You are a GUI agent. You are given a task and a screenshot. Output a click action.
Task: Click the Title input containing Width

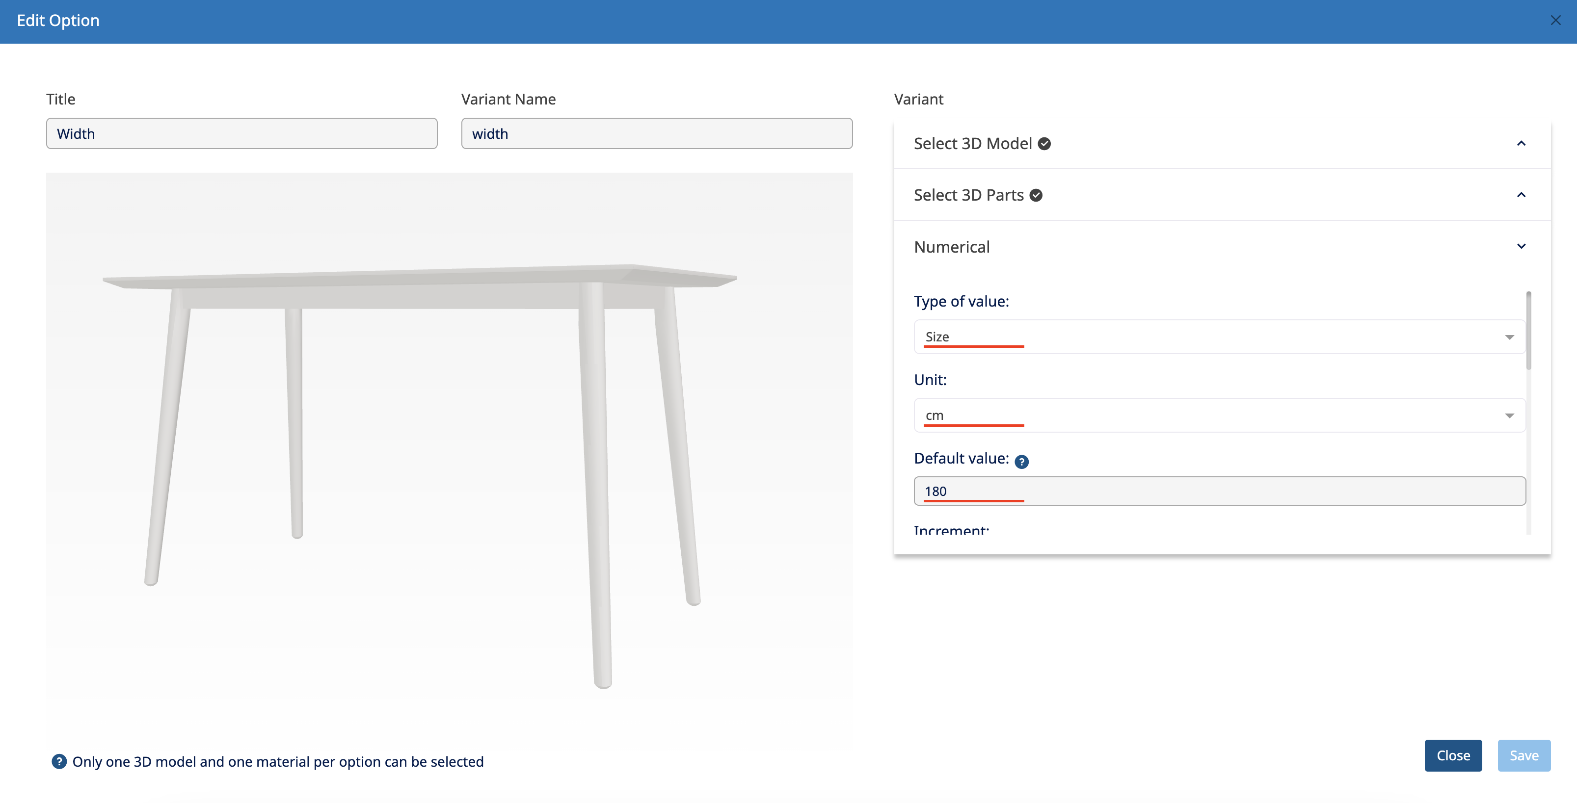coord(241,134)
